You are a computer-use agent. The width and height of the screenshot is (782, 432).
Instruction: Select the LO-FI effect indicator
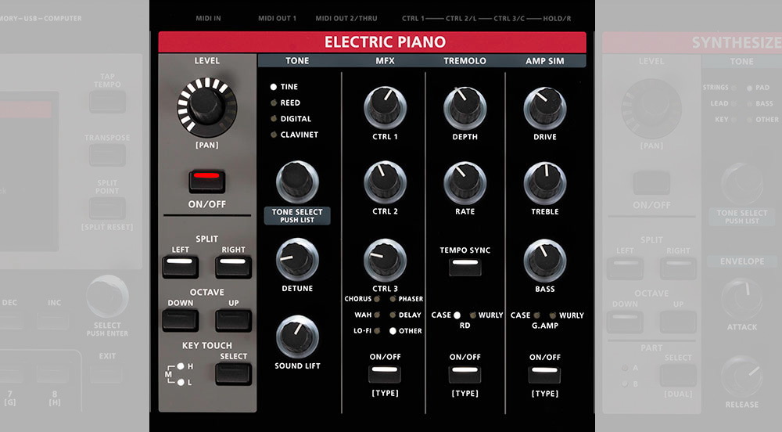pos(377,331)
